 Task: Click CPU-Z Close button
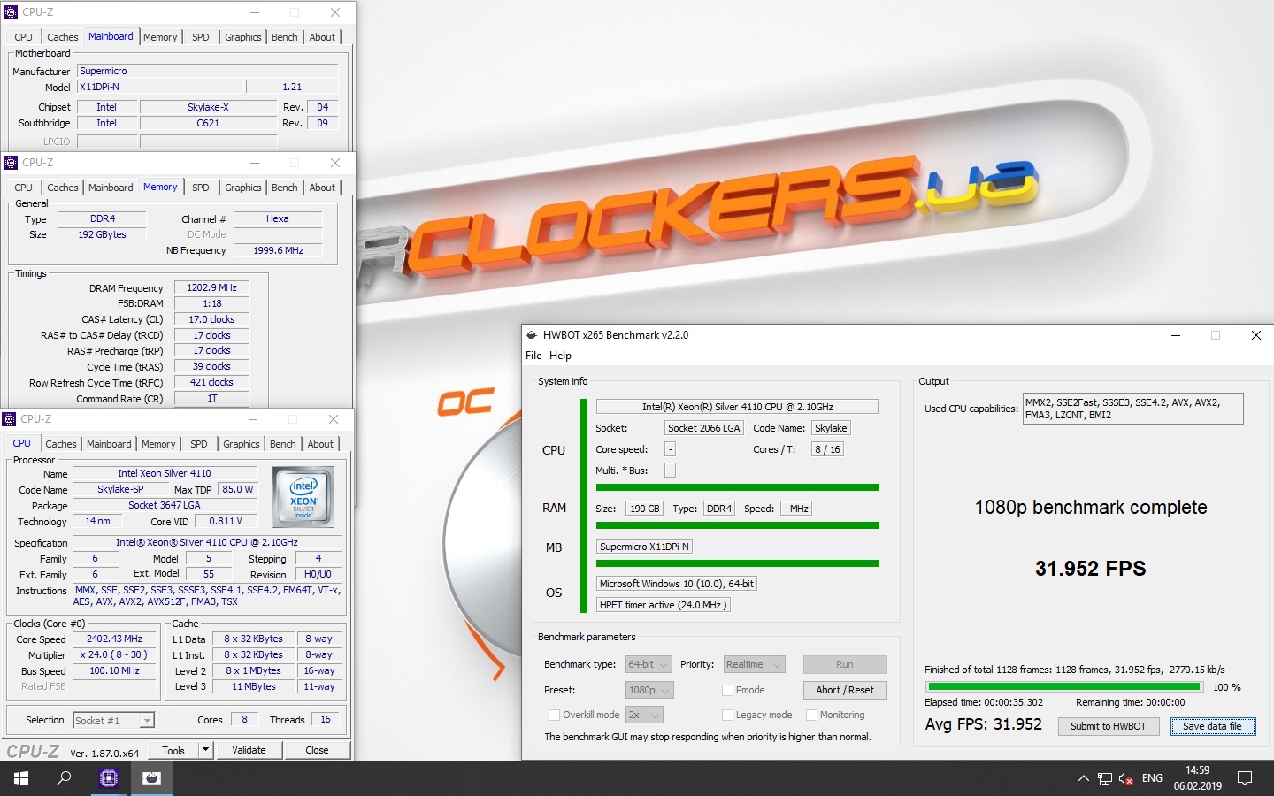317,750
